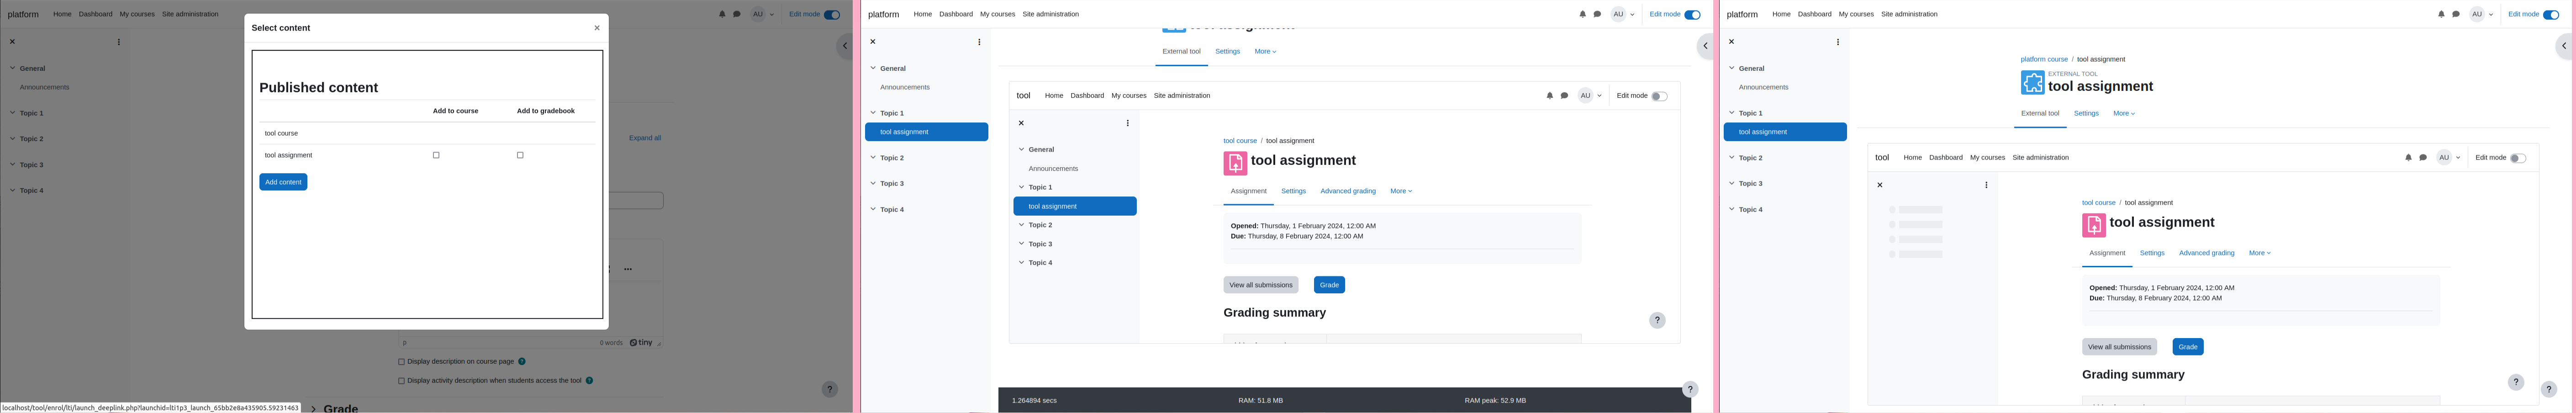Click embedded tool notifications bell in middle window
Screen dimensions: 2576x413
(x=1550, y=96)
